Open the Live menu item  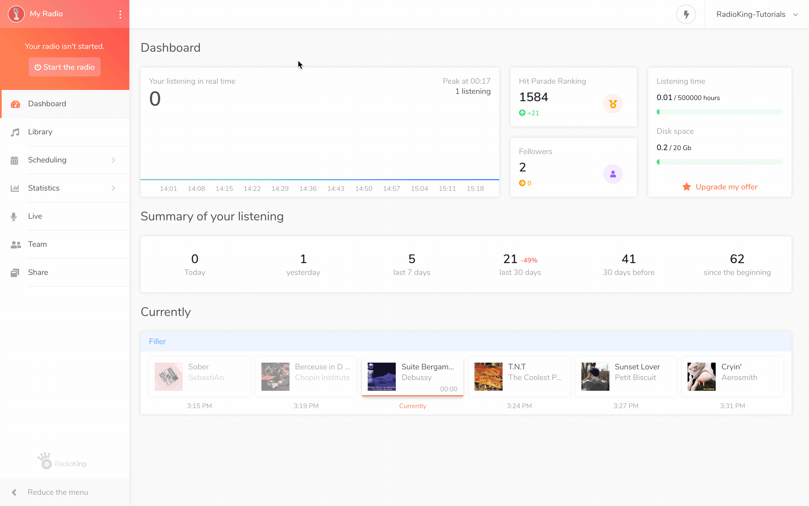65,216
